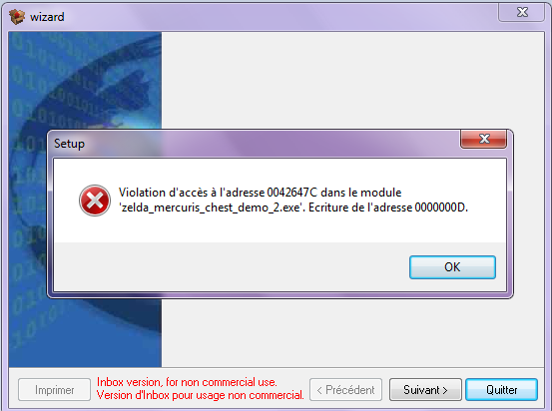Close the Setup error dialog with X
The width and height of the screenshot is (552, 411).
pyautogui.click(x=484, y=139)
